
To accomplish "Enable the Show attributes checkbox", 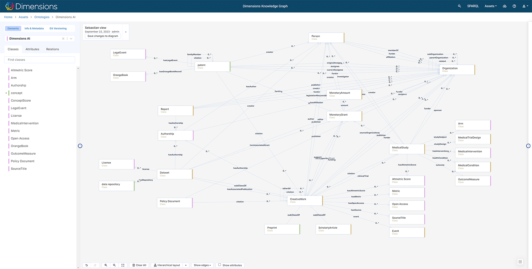I will (x=220, y=265).
